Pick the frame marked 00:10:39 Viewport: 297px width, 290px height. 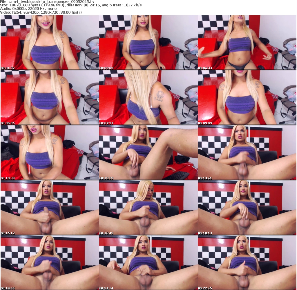(x=50, y=152)
